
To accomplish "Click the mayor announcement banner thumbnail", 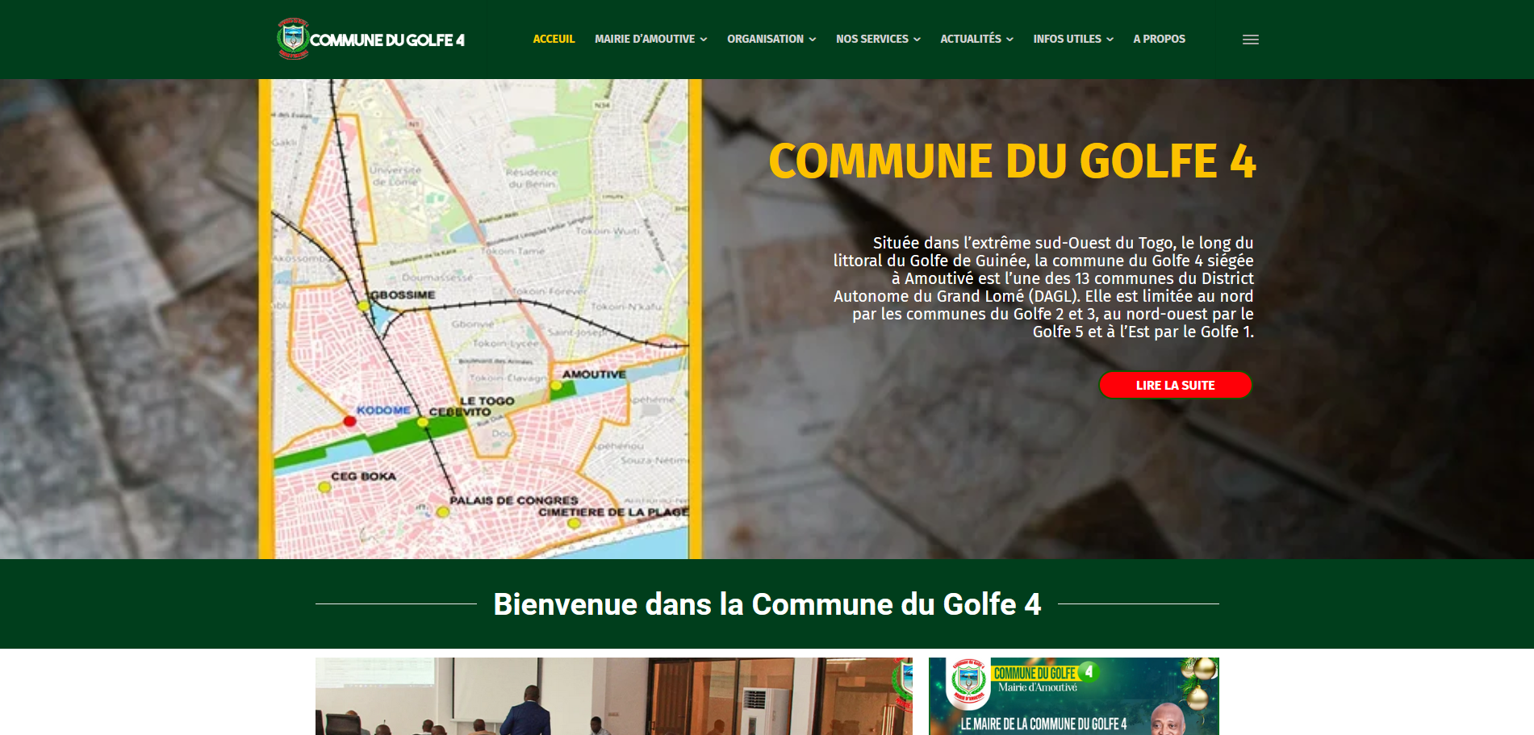I will coord(1074,696).
